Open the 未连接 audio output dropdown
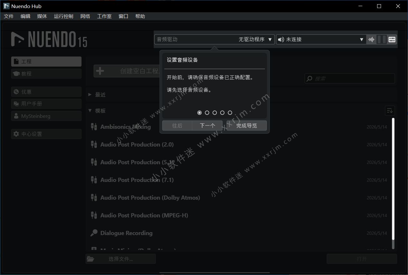The image size is (408, 275). (x=321, y=39)
